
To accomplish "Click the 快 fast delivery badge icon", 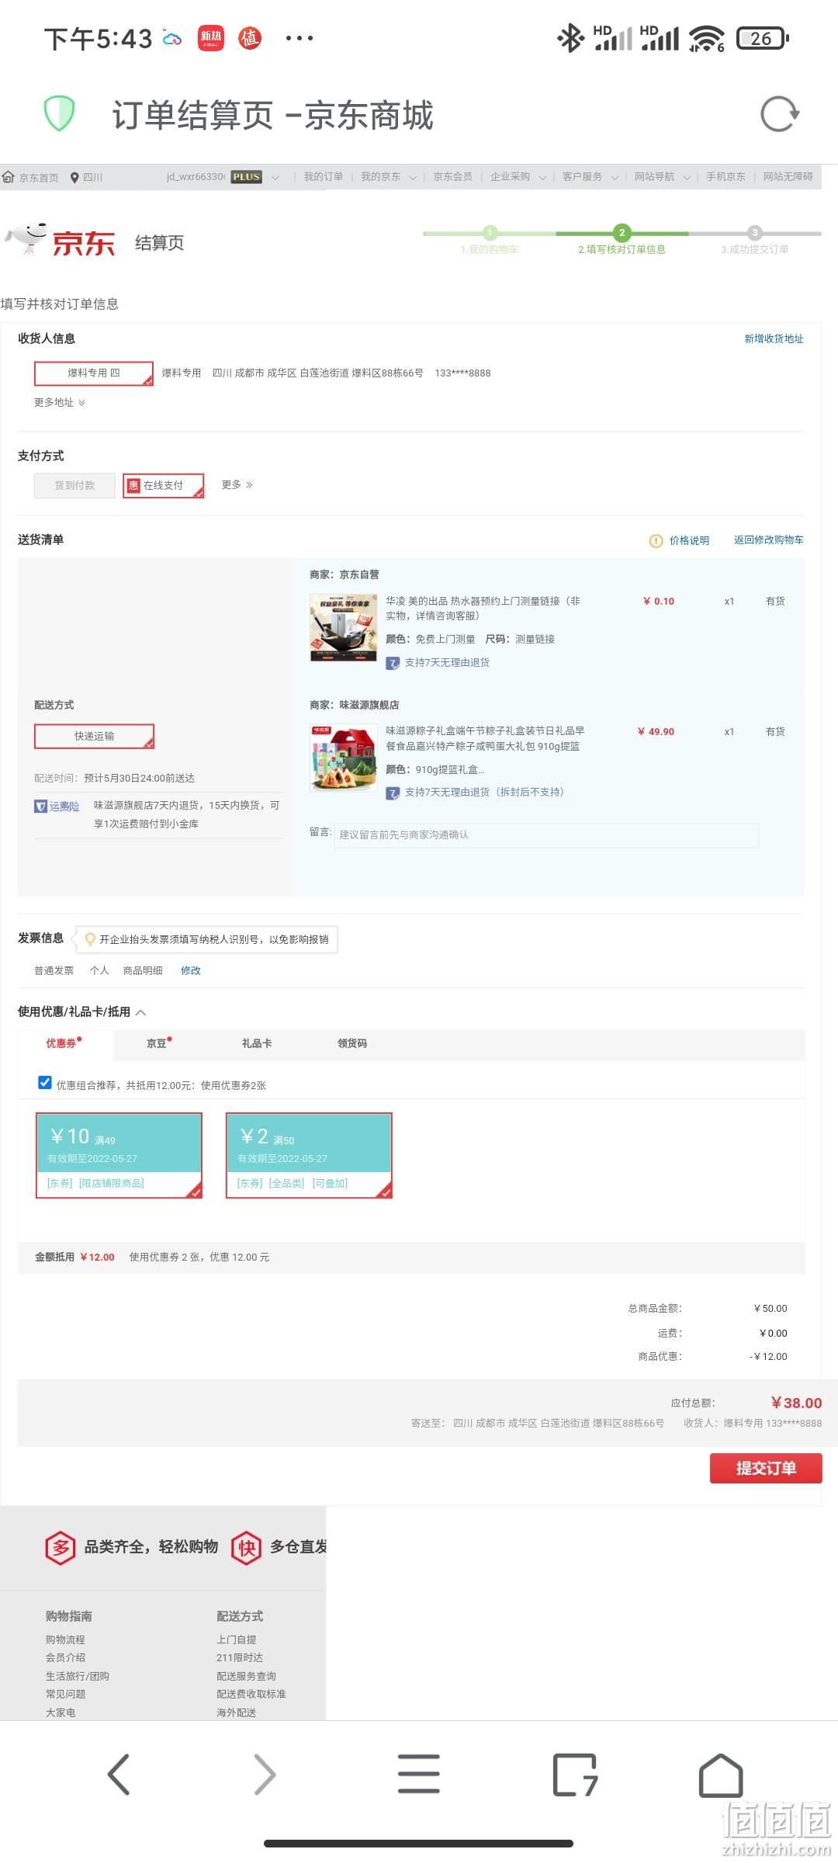I will (x=246, y=1548).
